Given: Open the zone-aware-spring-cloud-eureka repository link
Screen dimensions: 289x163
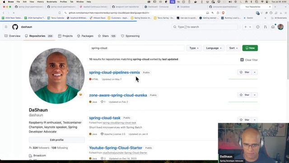Looking at the screenshot, I should pyautogui.click(x=118, y=95).
